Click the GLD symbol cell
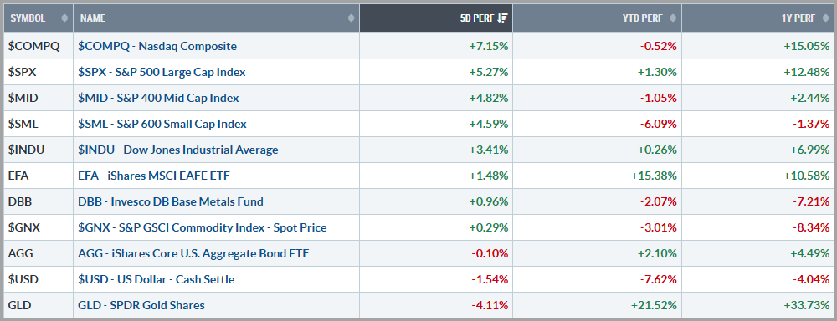 coord(39,306)
